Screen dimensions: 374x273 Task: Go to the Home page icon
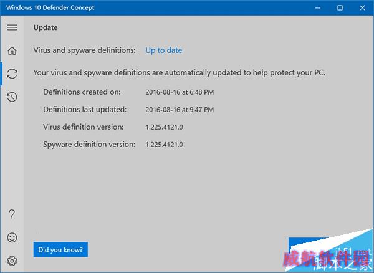[x=12, y=50]
